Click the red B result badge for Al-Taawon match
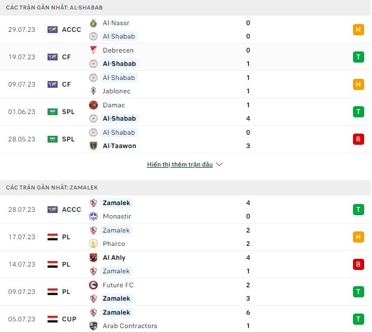 [x=359, y=139]
